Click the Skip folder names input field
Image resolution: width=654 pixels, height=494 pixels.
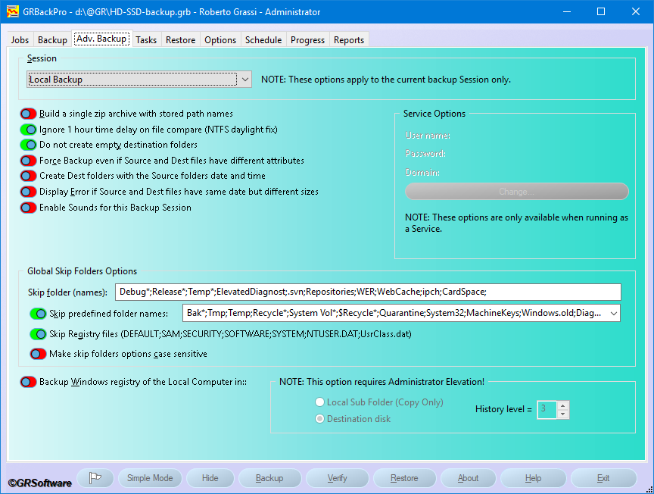[368, 292]
